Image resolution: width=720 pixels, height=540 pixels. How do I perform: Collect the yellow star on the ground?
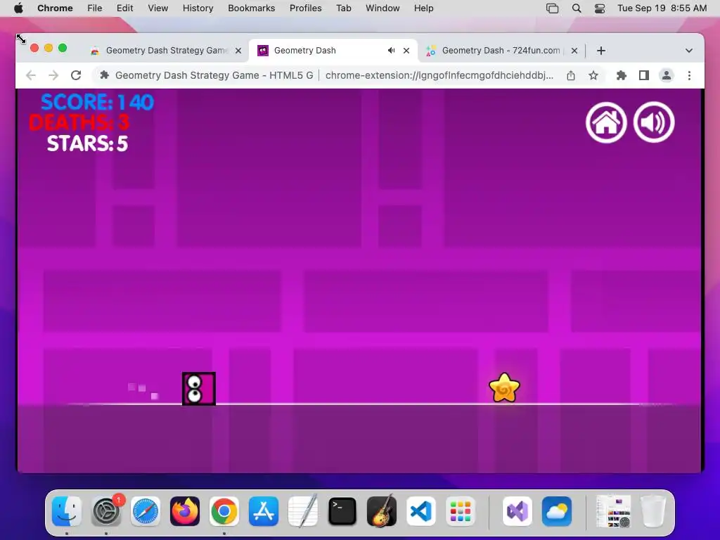pyautogui.click(x=504, y=388)
